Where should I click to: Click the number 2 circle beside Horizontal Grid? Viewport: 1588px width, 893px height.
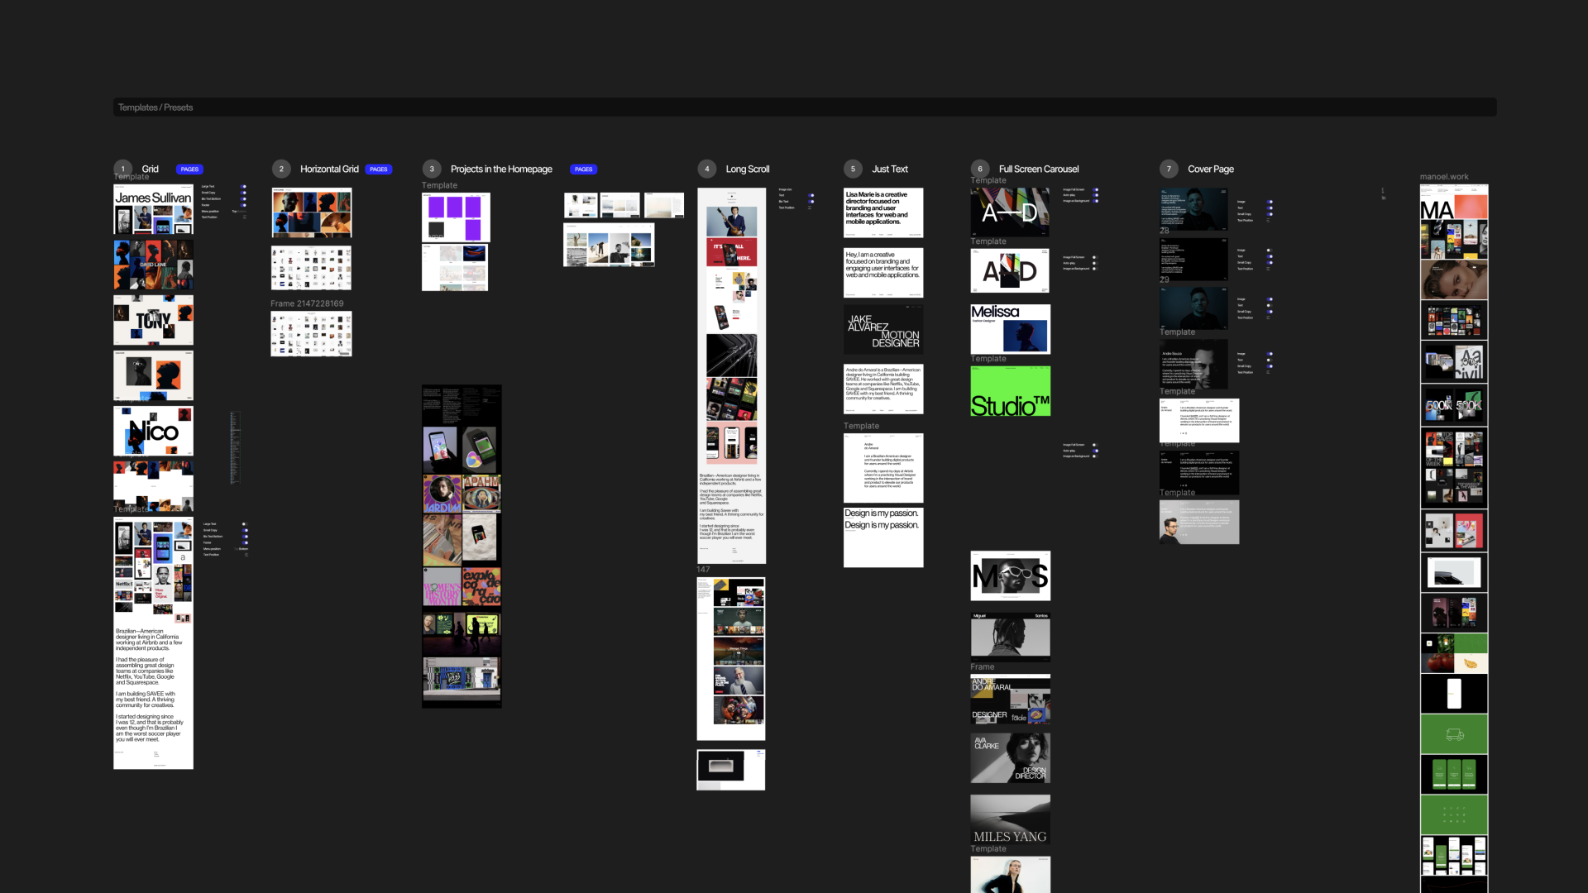(281, 169)
